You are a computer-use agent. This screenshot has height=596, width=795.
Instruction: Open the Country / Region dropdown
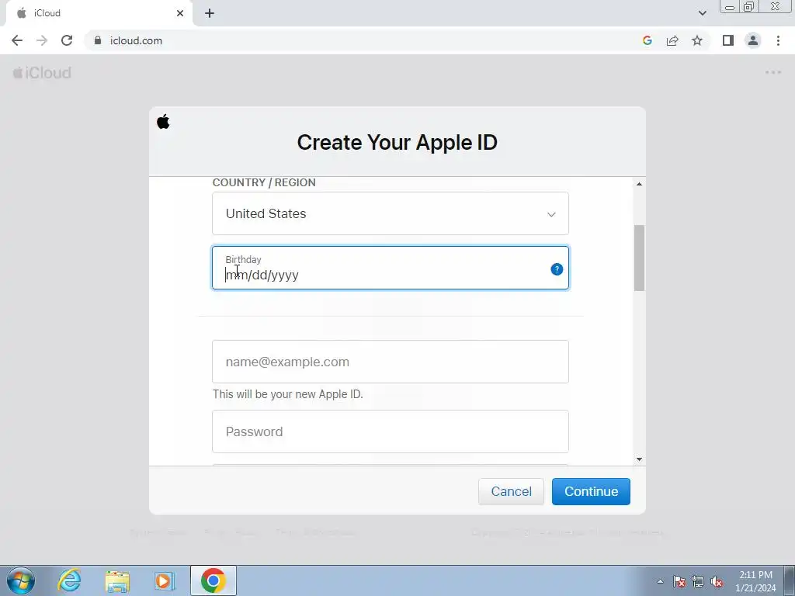(391, 213)
